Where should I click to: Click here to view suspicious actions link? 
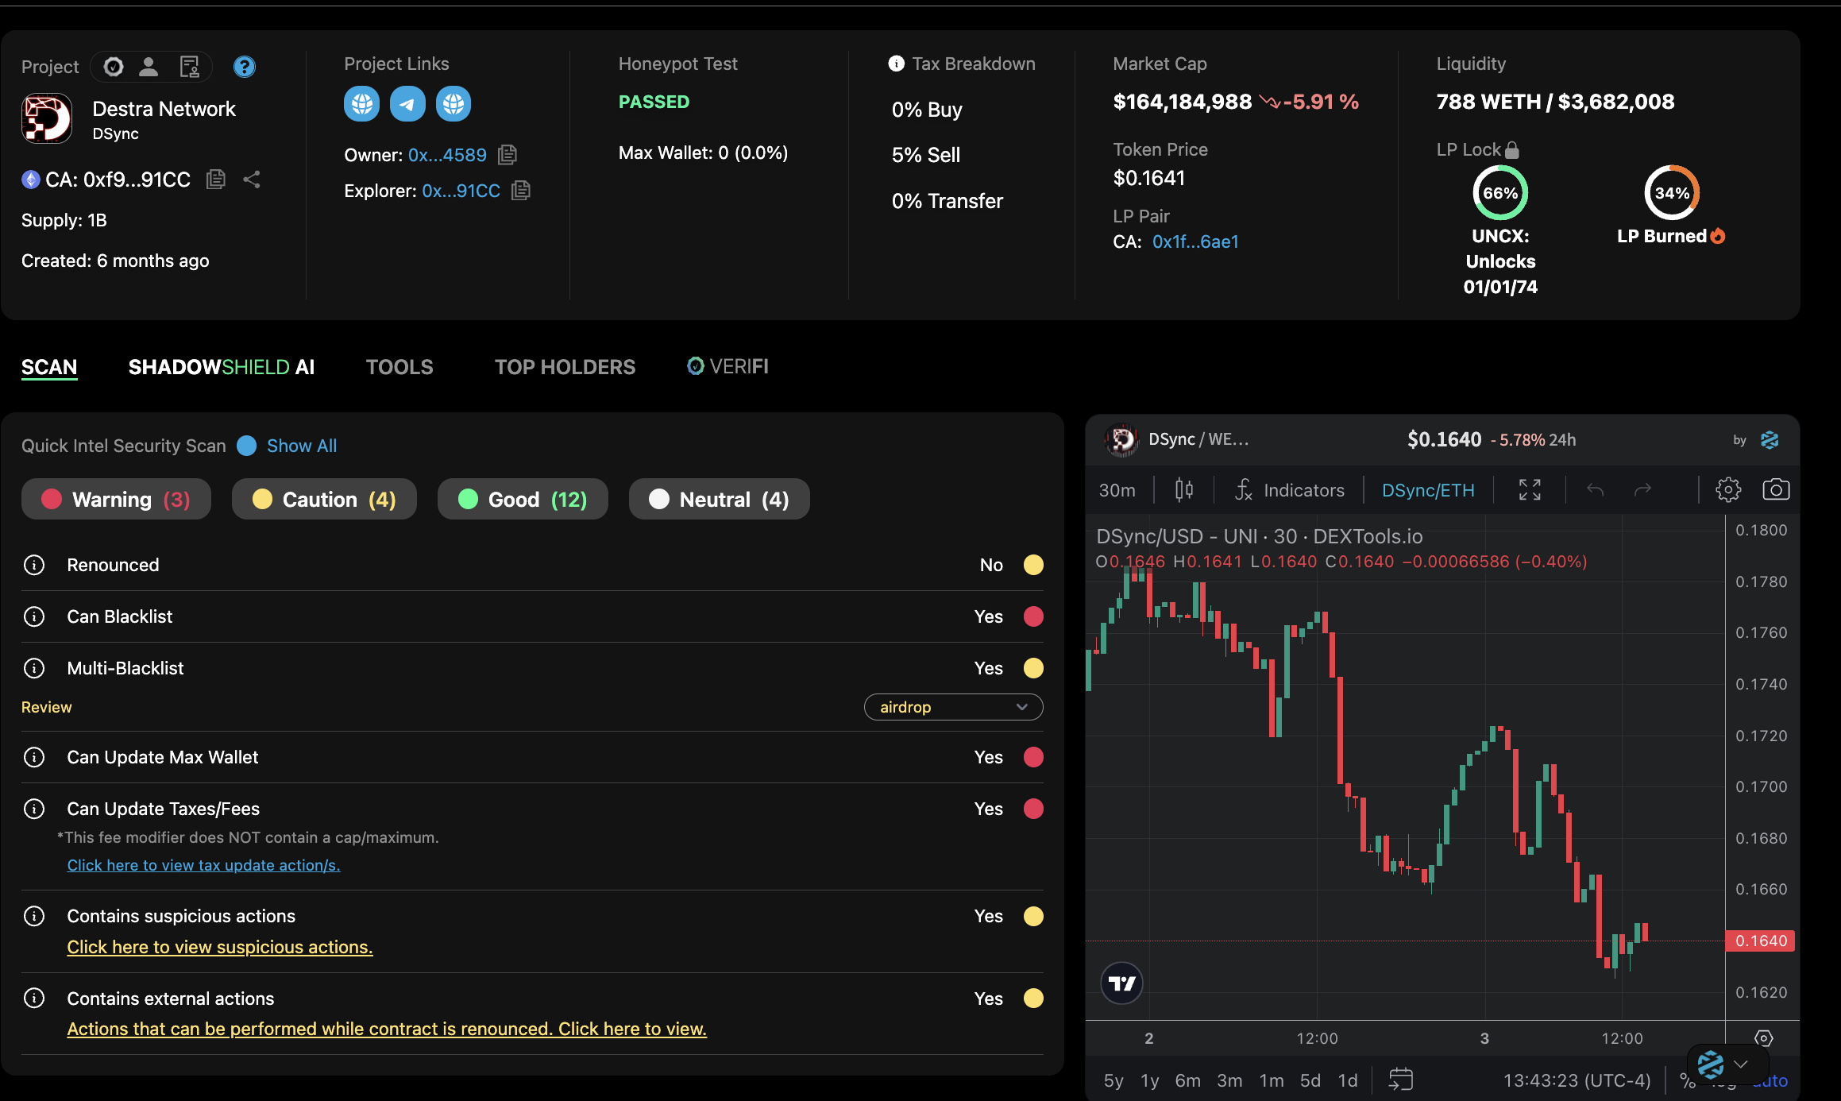point(220,947)
